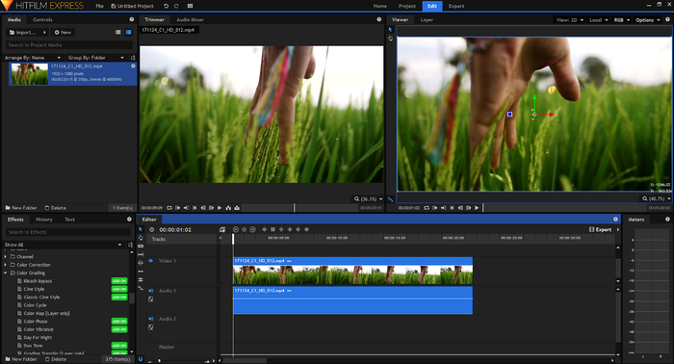This screenshot has height=364, width=674.
Task: Toggle loop playback in Viewer
Action: (427, 208)
